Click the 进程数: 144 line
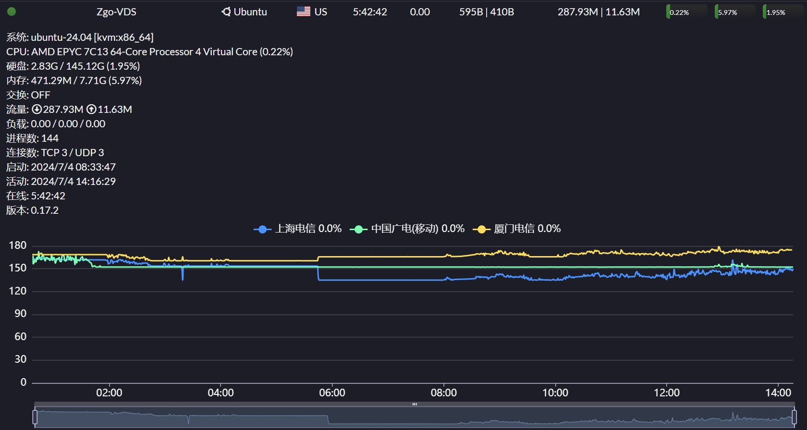This screenshot has height=430, width=807. (x=32, y=138)
